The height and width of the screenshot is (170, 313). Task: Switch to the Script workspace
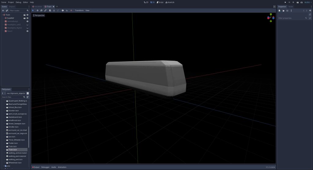[x=160, y=2]
